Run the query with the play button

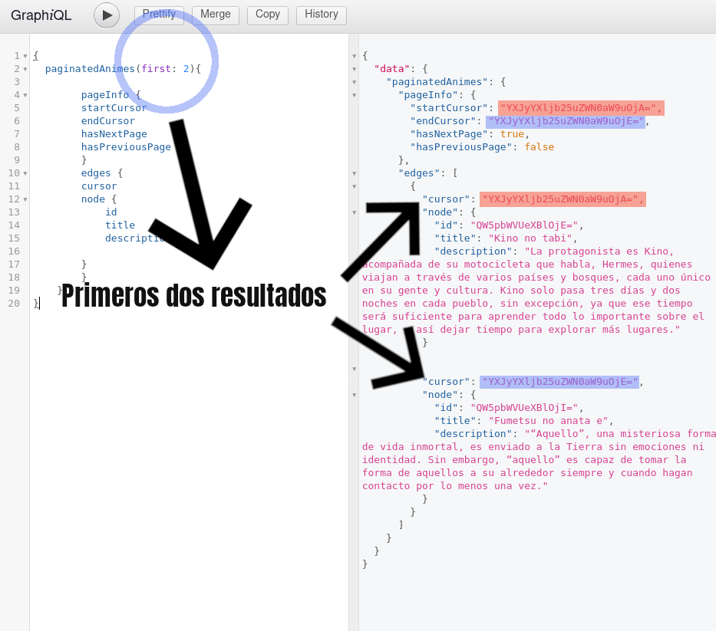point(107,15)
